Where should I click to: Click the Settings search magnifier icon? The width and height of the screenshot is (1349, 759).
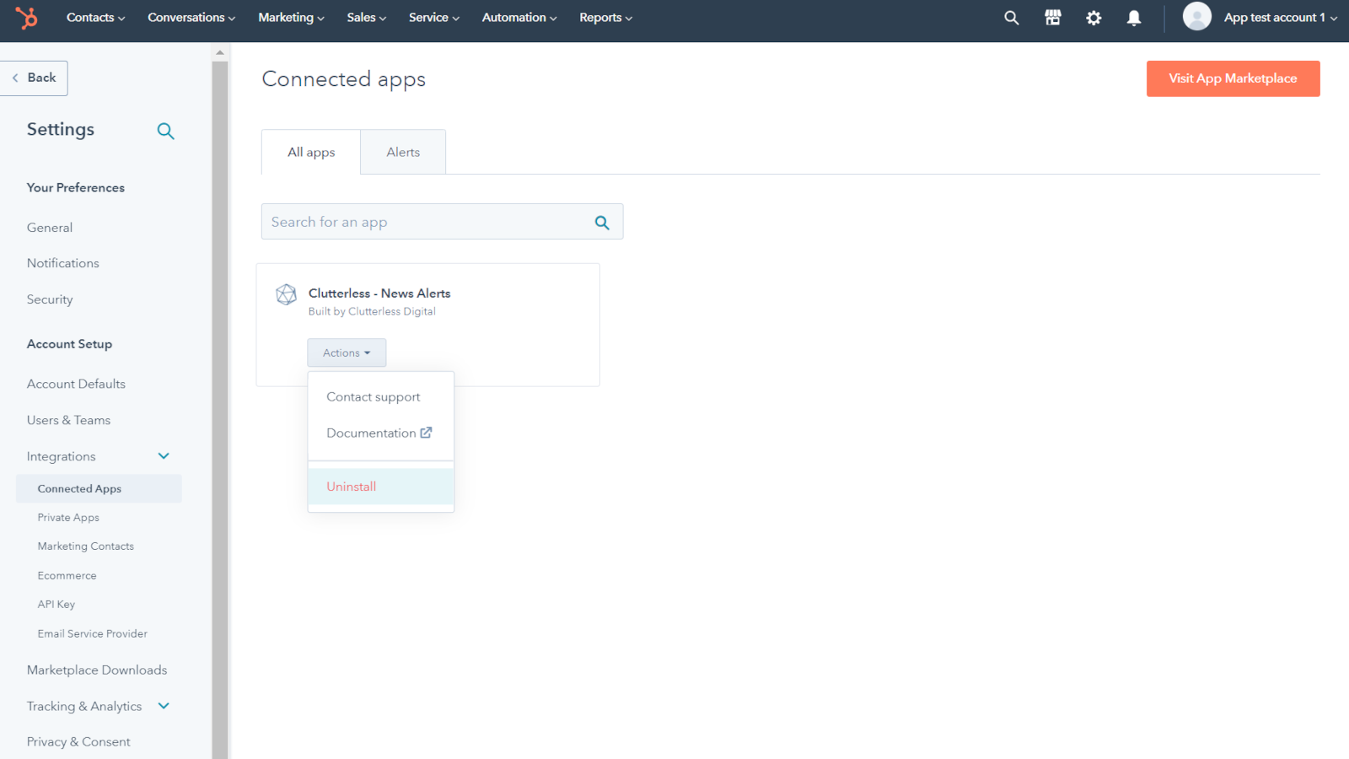tap(166, 131)
